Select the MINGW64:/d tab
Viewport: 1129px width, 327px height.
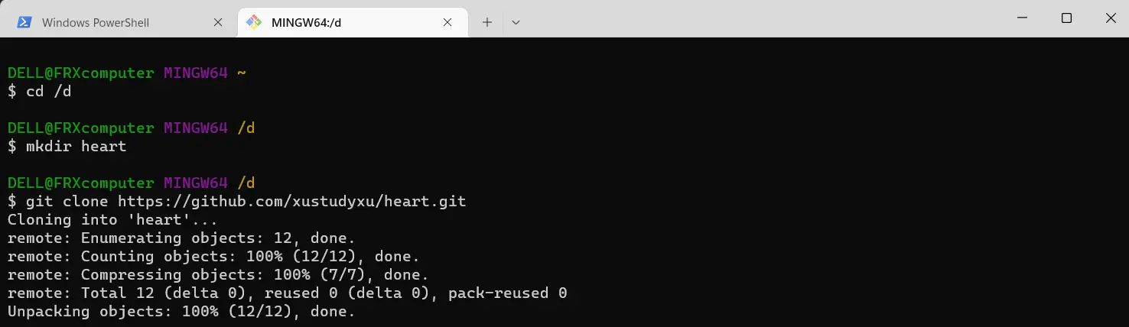click(353, 22)
